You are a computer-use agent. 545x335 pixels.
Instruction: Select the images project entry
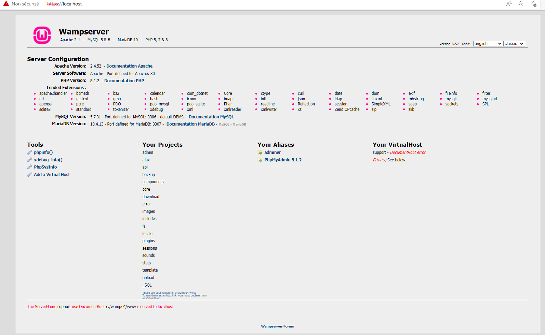[149, 212]
